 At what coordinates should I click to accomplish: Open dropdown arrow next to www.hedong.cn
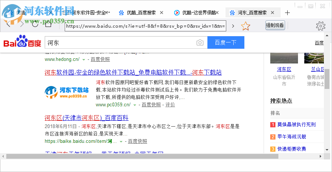84,60
